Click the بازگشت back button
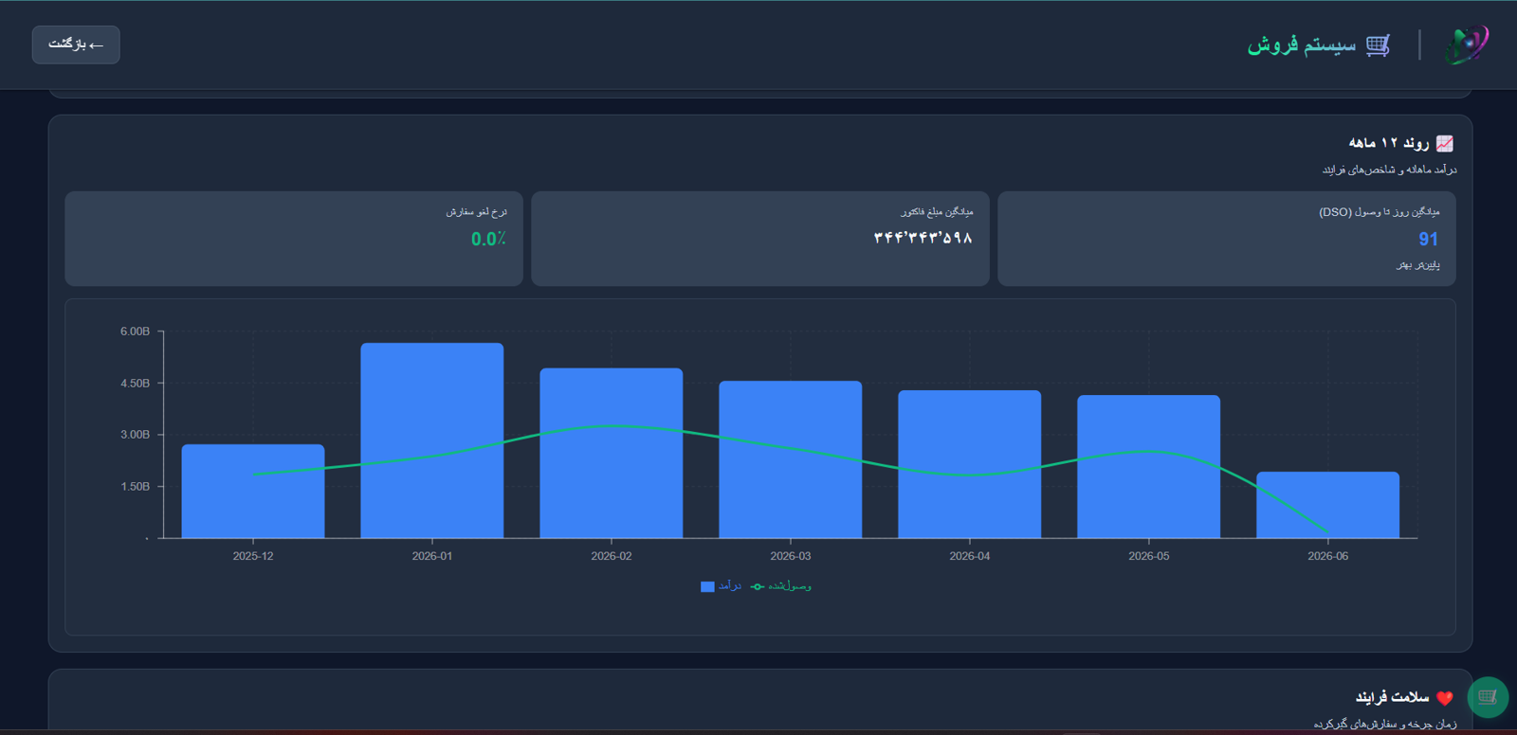 pos(76,45)
